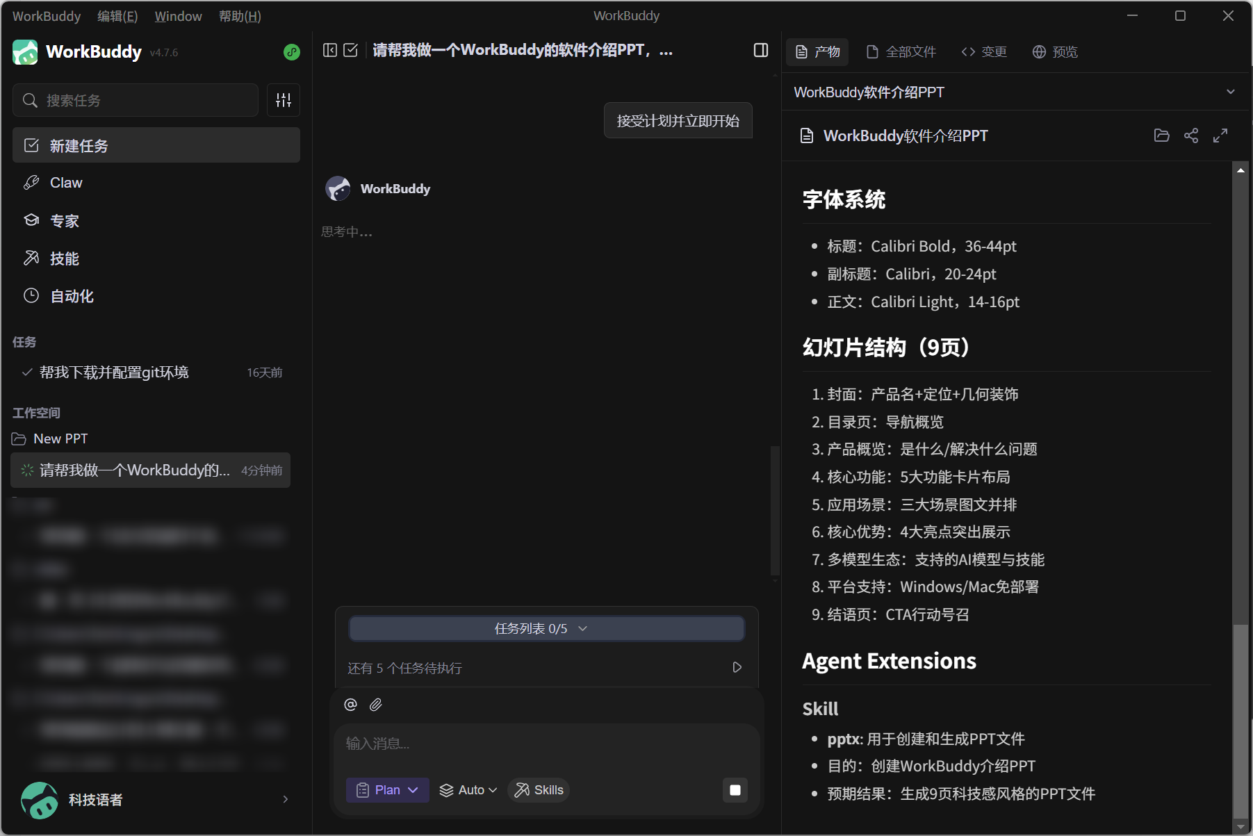Switch to 变更 tab
This screenshot has height=836, width=1253.
click(x=984, y=52)
